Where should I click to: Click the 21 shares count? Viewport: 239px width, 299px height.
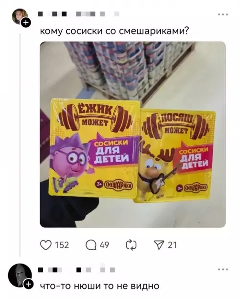pos(172,245)
